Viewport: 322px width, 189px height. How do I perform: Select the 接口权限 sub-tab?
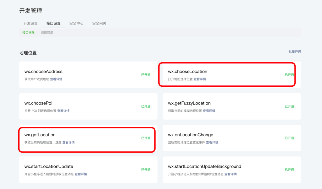click(x=28, y=33)
